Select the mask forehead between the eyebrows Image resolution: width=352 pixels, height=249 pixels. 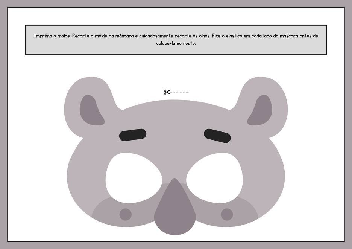tap(175, 128)
